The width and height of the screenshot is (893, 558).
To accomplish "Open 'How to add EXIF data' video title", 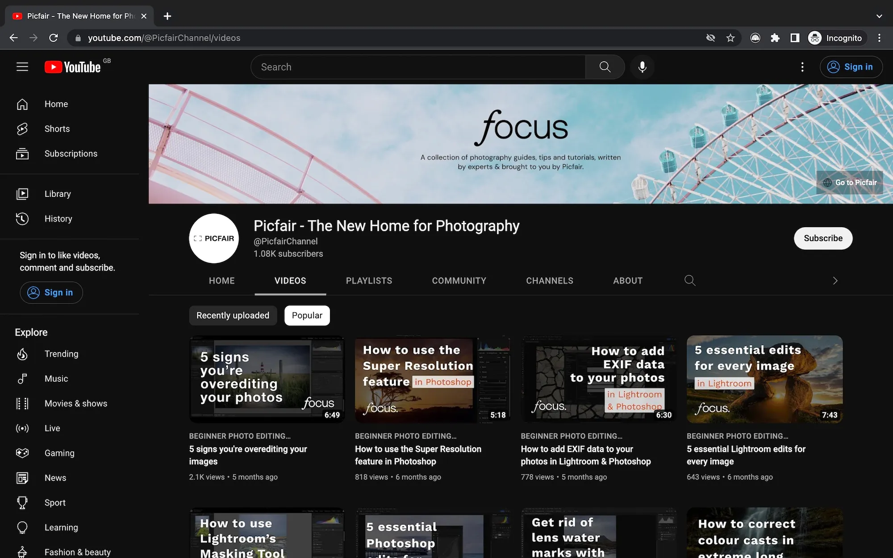I will click(585, 455).
